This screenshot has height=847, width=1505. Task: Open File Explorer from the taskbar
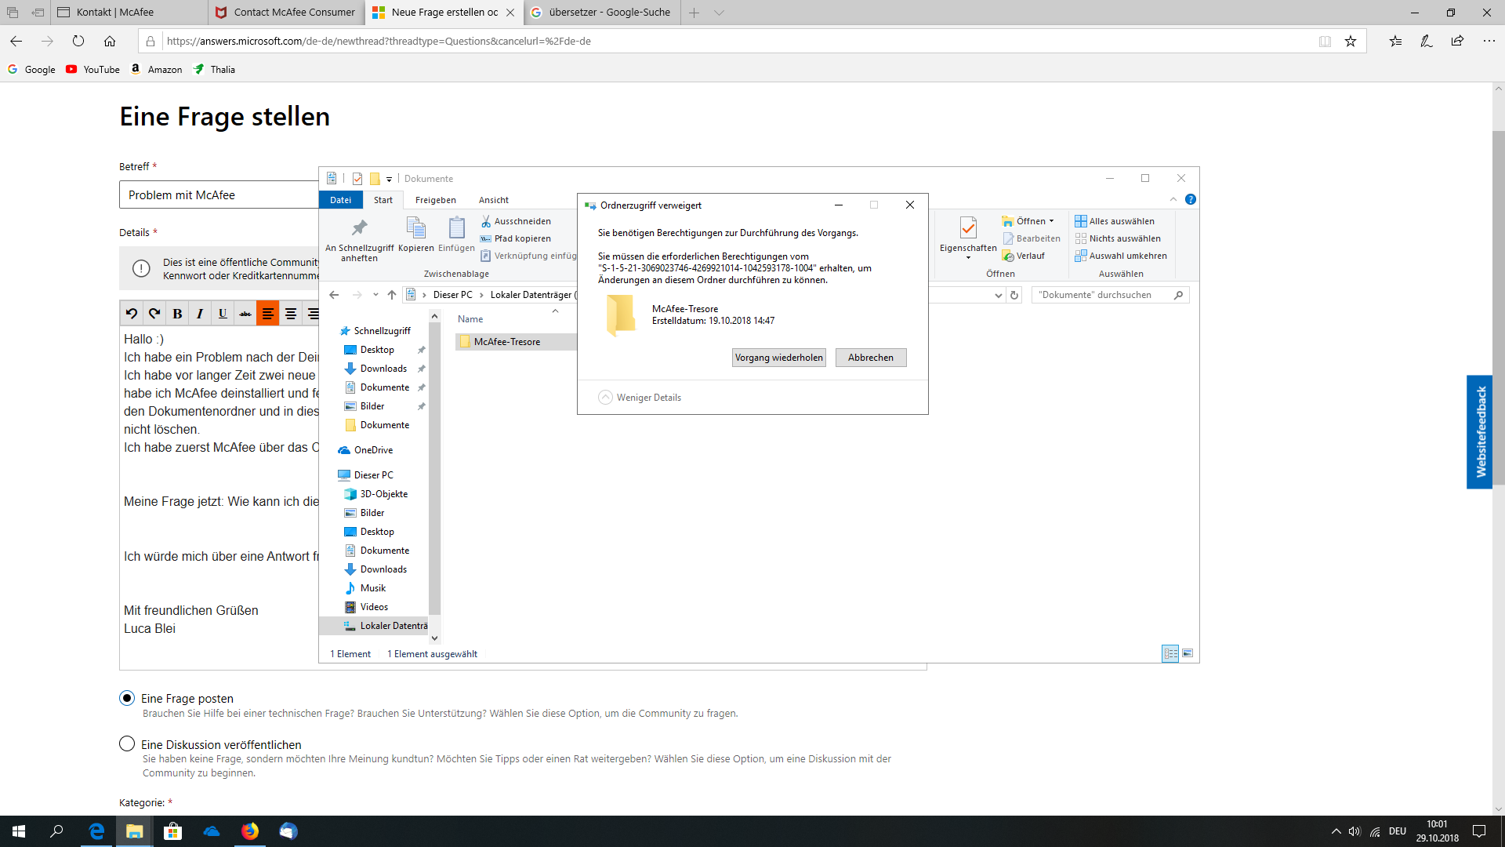(135, 831)
